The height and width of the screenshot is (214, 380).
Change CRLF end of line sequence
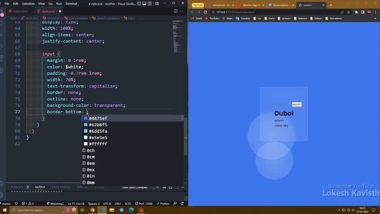pos(118,203)
